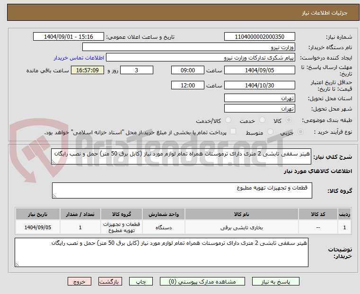Viewport: 360px width, 294px height.
Task: Select the متوسط purchase type radio
Action: [271, 132]
